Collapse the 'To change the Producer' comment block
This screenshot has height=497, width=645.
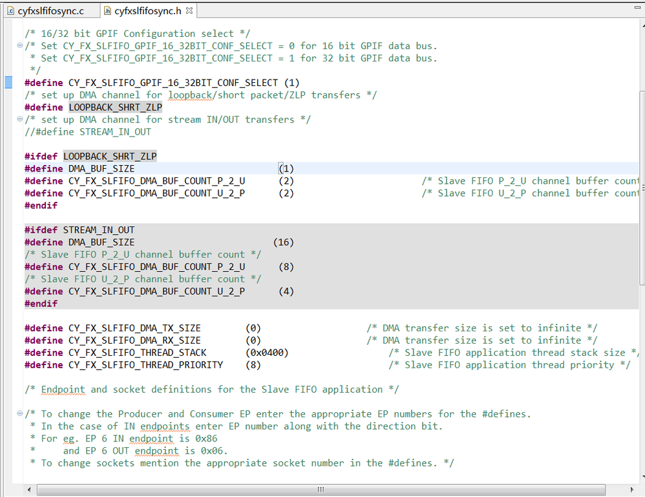point(20,414)
